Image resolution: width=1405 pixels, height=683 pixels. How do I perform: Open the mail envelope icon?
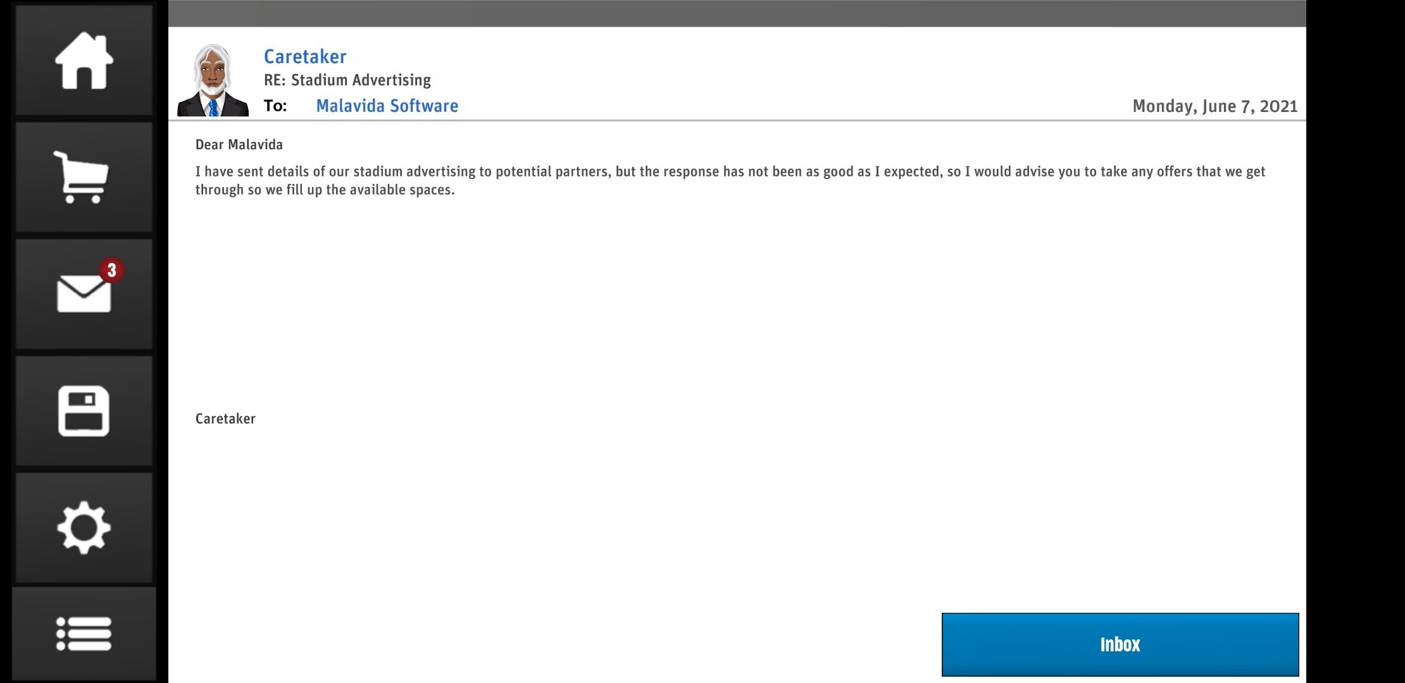click(x=84, y=293)
